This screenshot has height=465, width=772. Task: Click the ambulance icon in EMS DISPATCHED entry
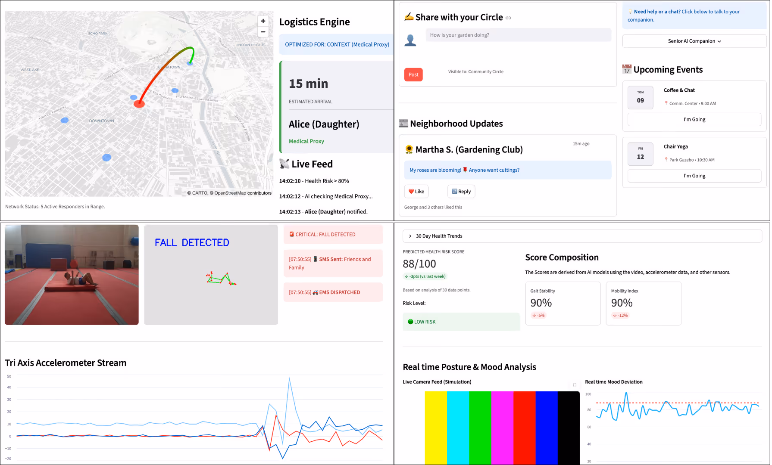point(315,292)
